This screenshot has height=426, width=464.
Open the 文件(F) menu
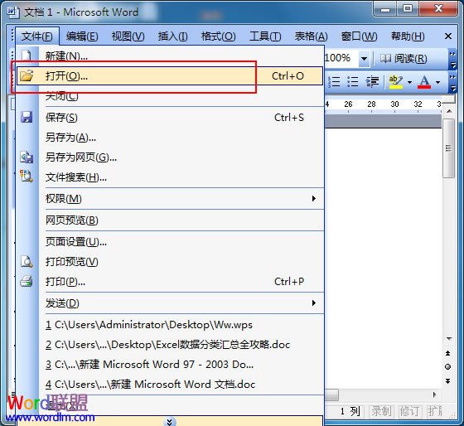(x=37, y=36)
